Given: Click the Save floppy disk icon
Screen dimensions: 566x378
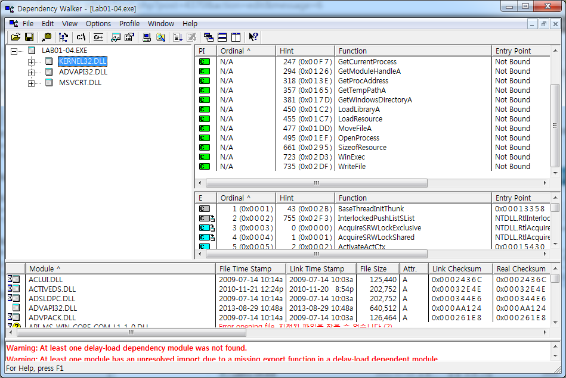Looking at the screenshot, I should pyautogui.click(x=29, y=37).
